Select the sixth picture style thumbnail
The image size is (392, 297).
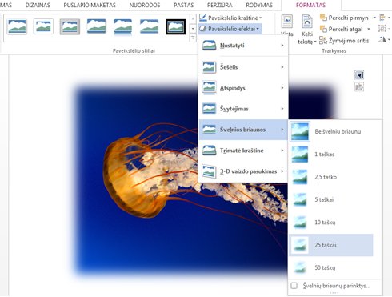tap(149, 26)
